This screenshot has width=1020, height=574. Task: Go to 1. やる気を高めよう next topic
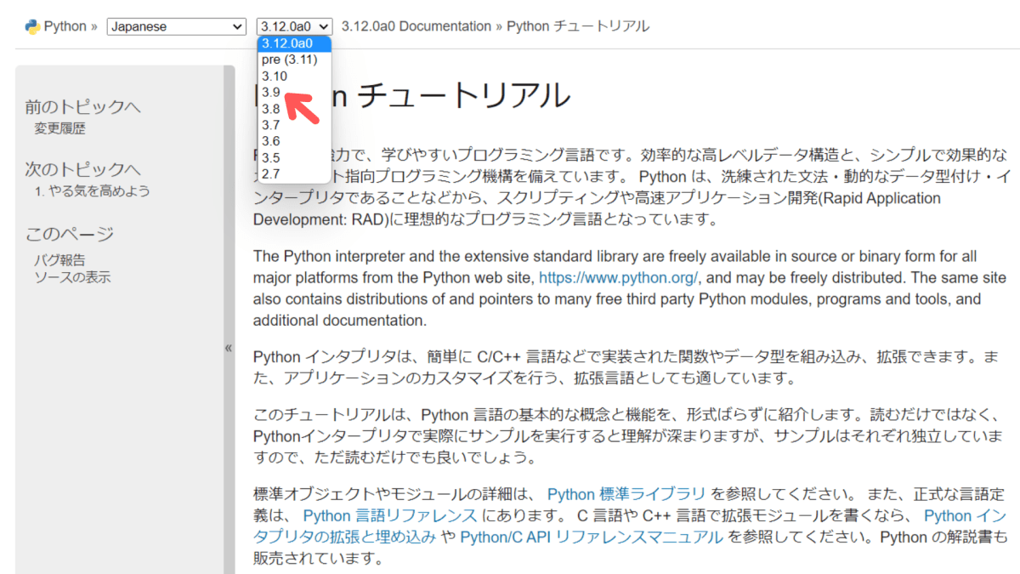tap(92, 191)
